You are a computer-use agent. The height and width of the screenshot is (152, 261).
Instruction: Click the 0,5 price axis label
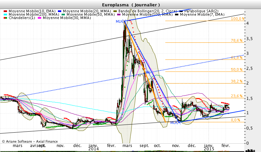point(250,128)
